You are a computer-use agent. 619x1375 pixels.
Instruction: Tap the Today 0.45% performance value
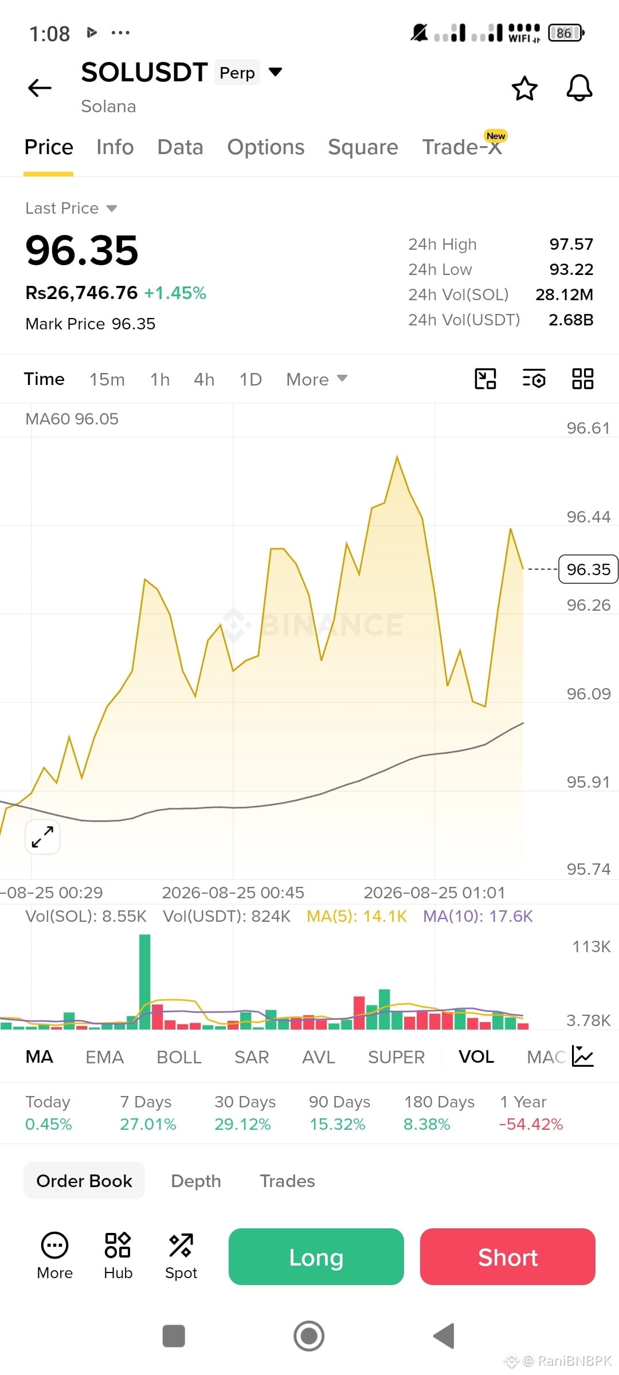coord(49,1124)
